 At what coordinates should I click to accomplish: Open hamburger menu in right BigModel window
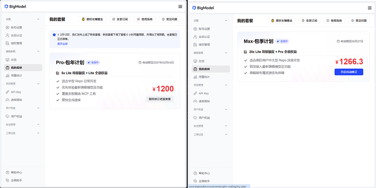(369, 8)
